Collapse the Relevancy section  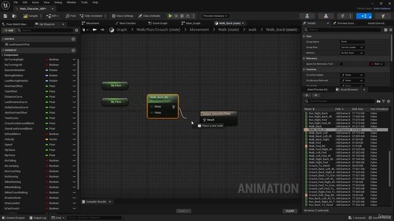point(304,58)
